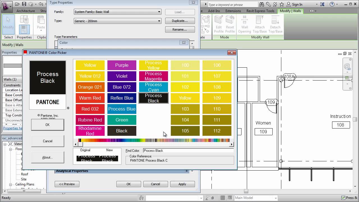This screenshot has width=359, height=202.
Task: Choose the Wall Opening tool
Action: [x=244, y=25]
